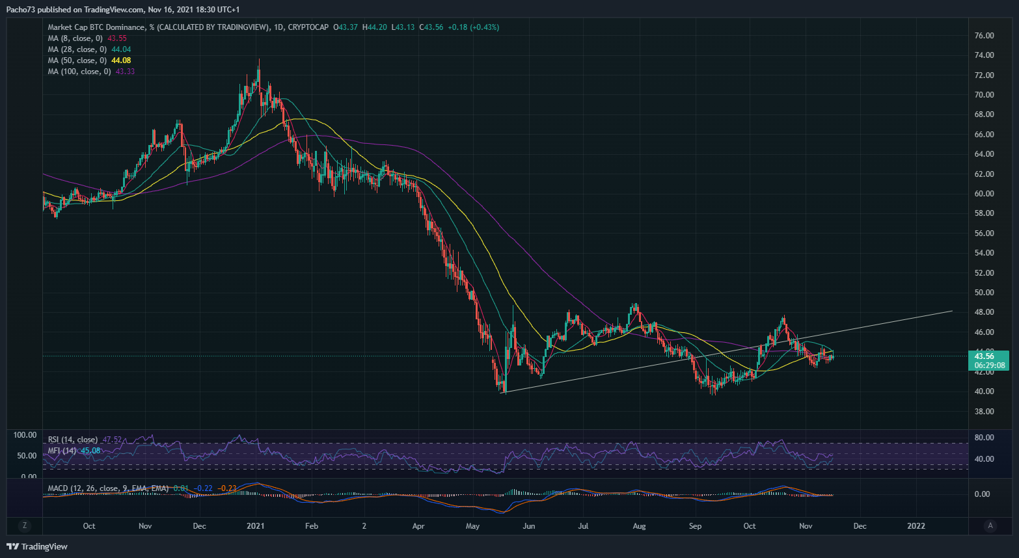Click the May time axis label
1019x558 pixels.
coord(473,525)
